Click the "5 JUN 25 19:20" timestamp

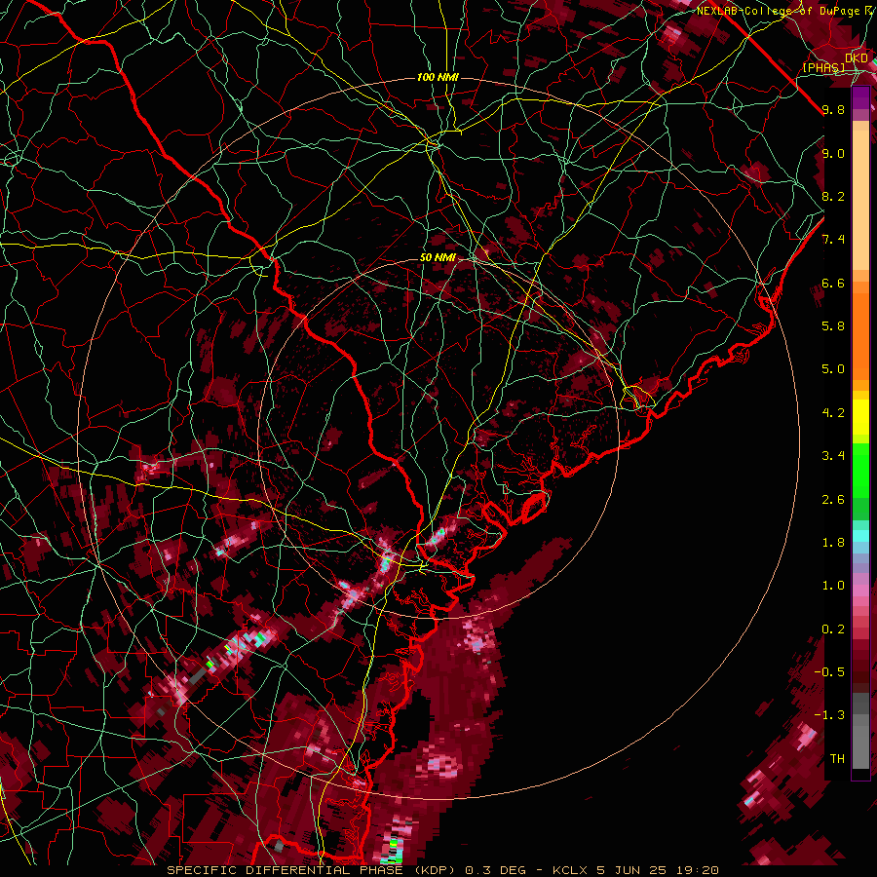pyautogui.click(x=659, y=870)
